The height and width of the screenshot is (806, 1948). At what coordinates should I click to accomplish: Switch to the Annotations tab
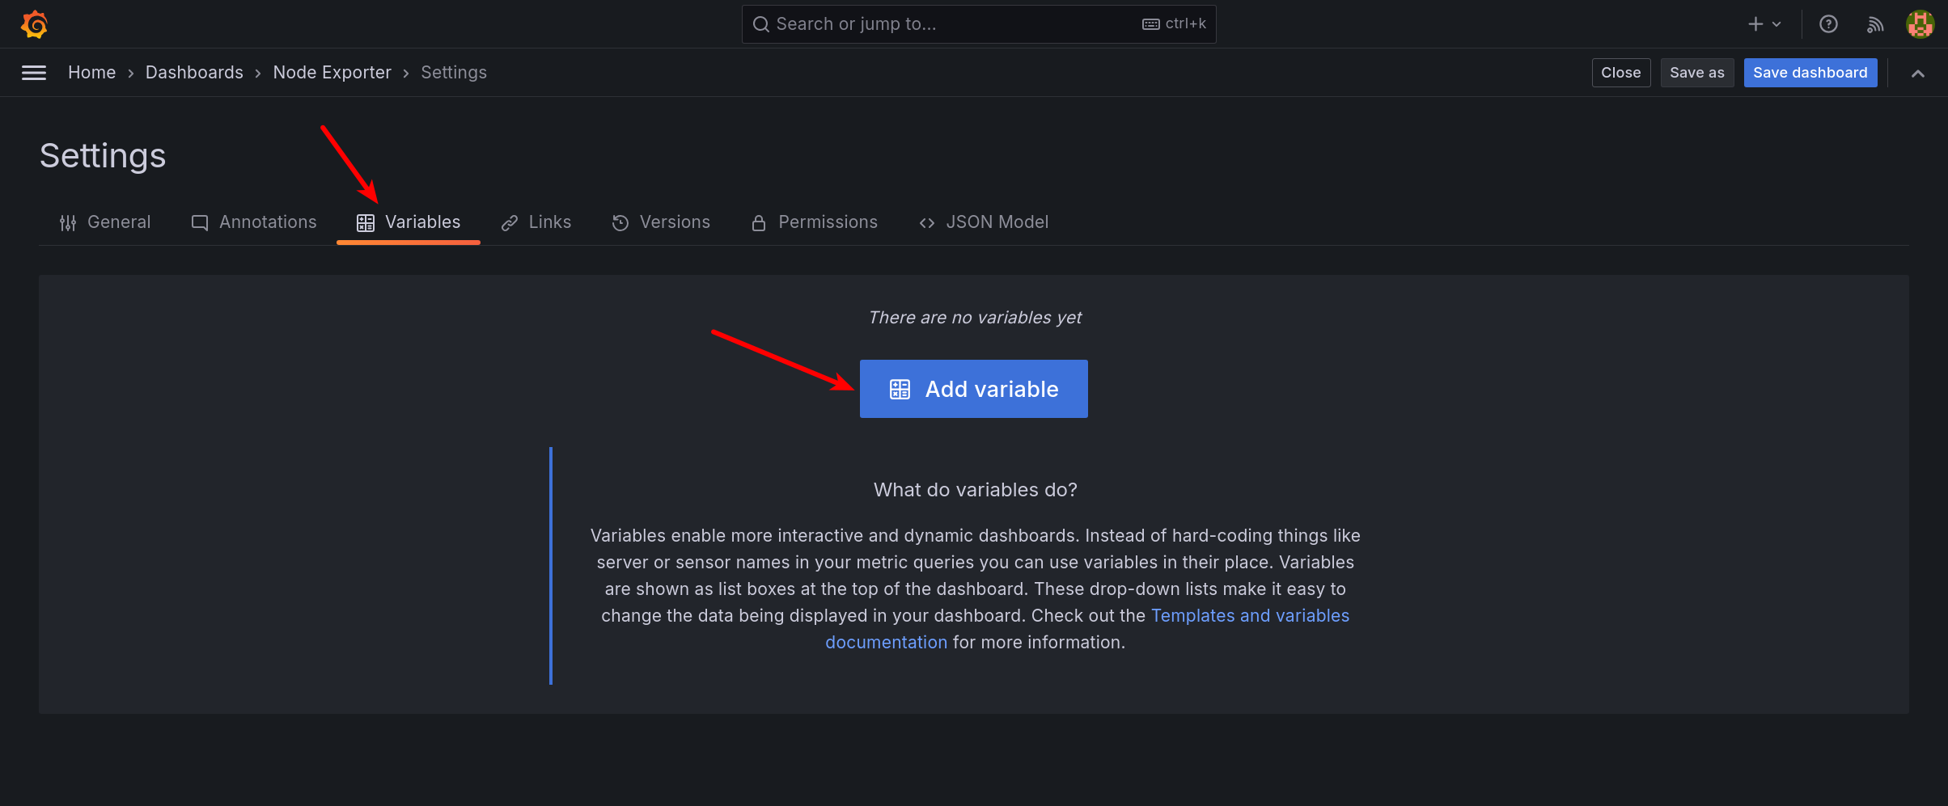coord(253,222)
